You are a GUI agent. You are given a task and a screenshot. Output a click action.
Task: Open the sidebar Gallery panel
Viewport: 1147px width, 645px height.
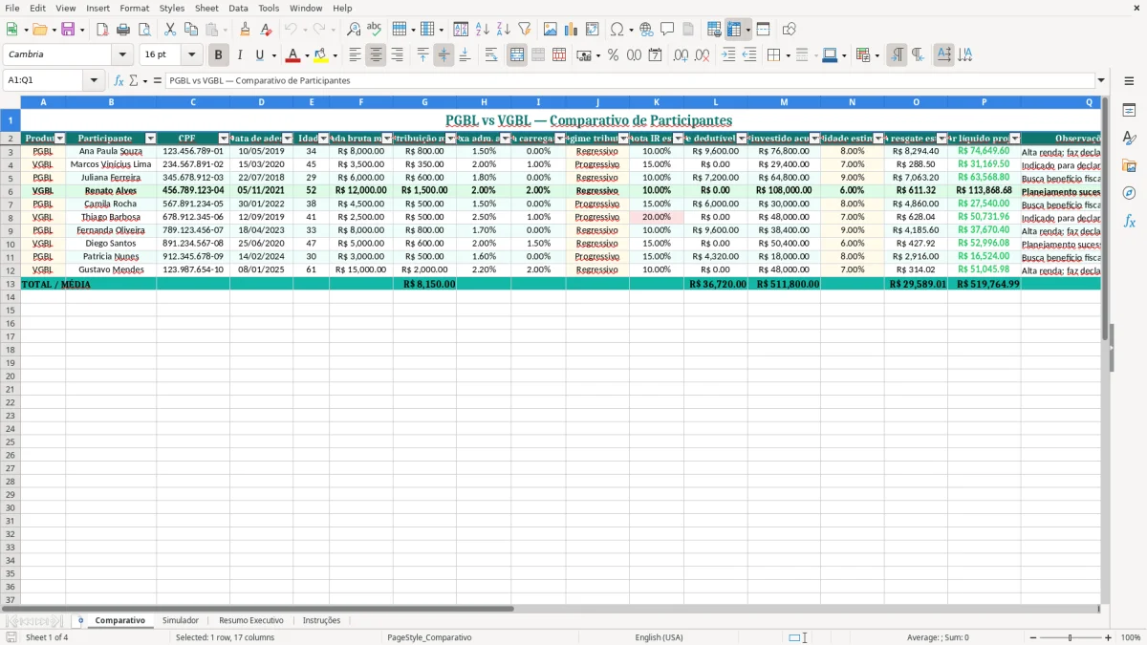pyautogui.click(x=1129, y=165)
